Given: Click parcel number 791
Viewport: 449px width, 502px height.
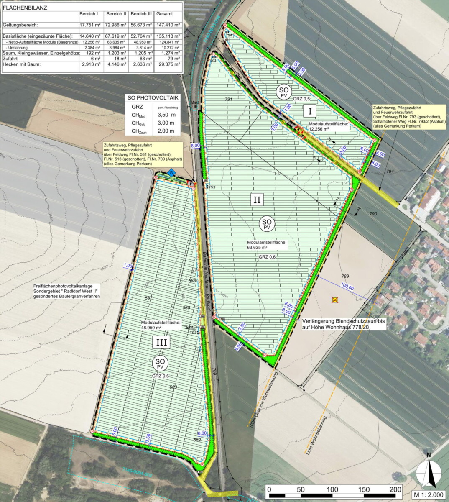Looking at the screenshot, I should 228,100.
